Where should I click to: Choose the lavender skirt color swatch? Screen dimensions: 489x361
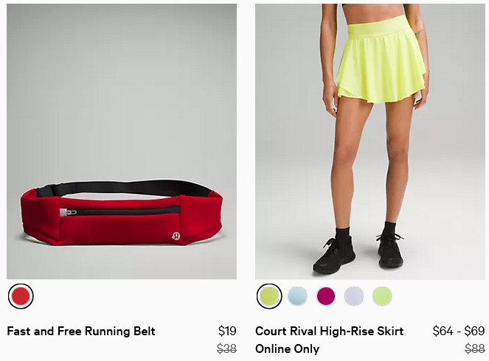click(354, 296)
